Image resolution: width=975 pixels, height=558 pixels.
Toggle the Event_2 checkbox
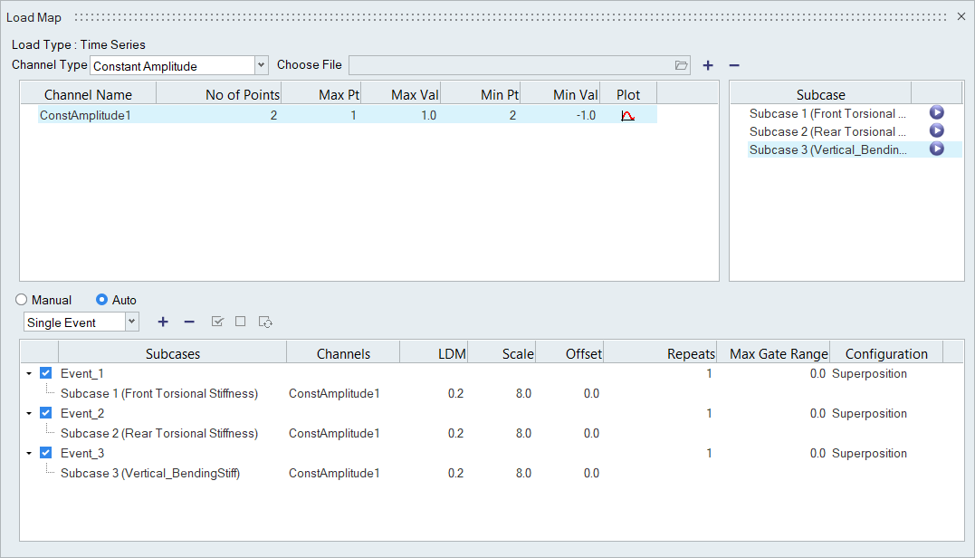(46, 413)
